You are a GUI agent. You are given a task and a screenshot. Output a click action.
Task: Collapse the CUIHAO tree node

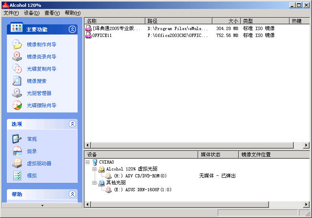click(x=88, y=162)
